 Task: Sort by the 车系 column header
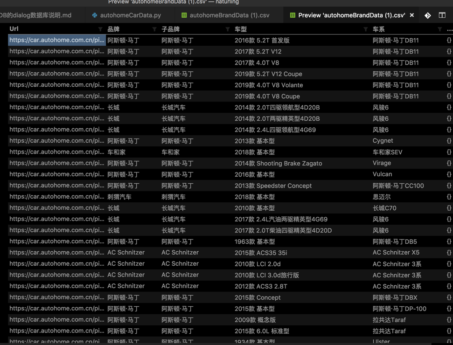tap(378, 29)
